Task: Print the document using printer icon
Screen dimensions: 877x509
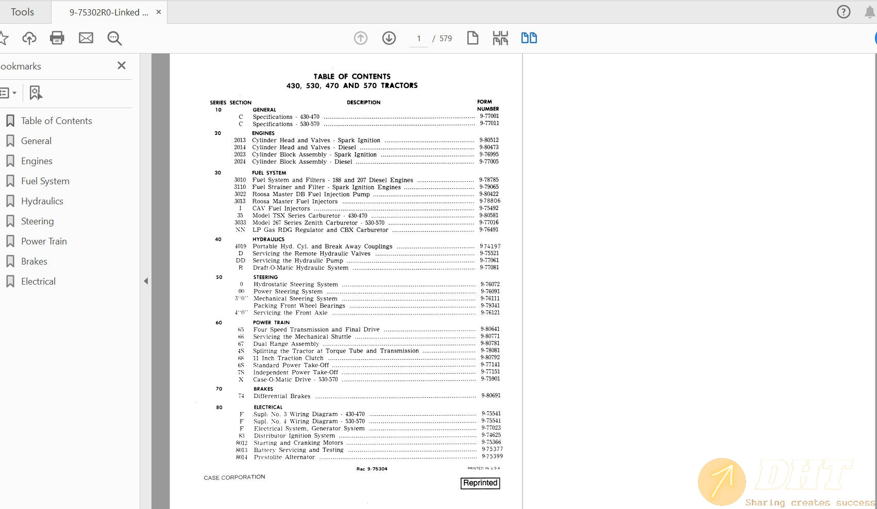Action: pyautogui.click(x=57, y=38)
